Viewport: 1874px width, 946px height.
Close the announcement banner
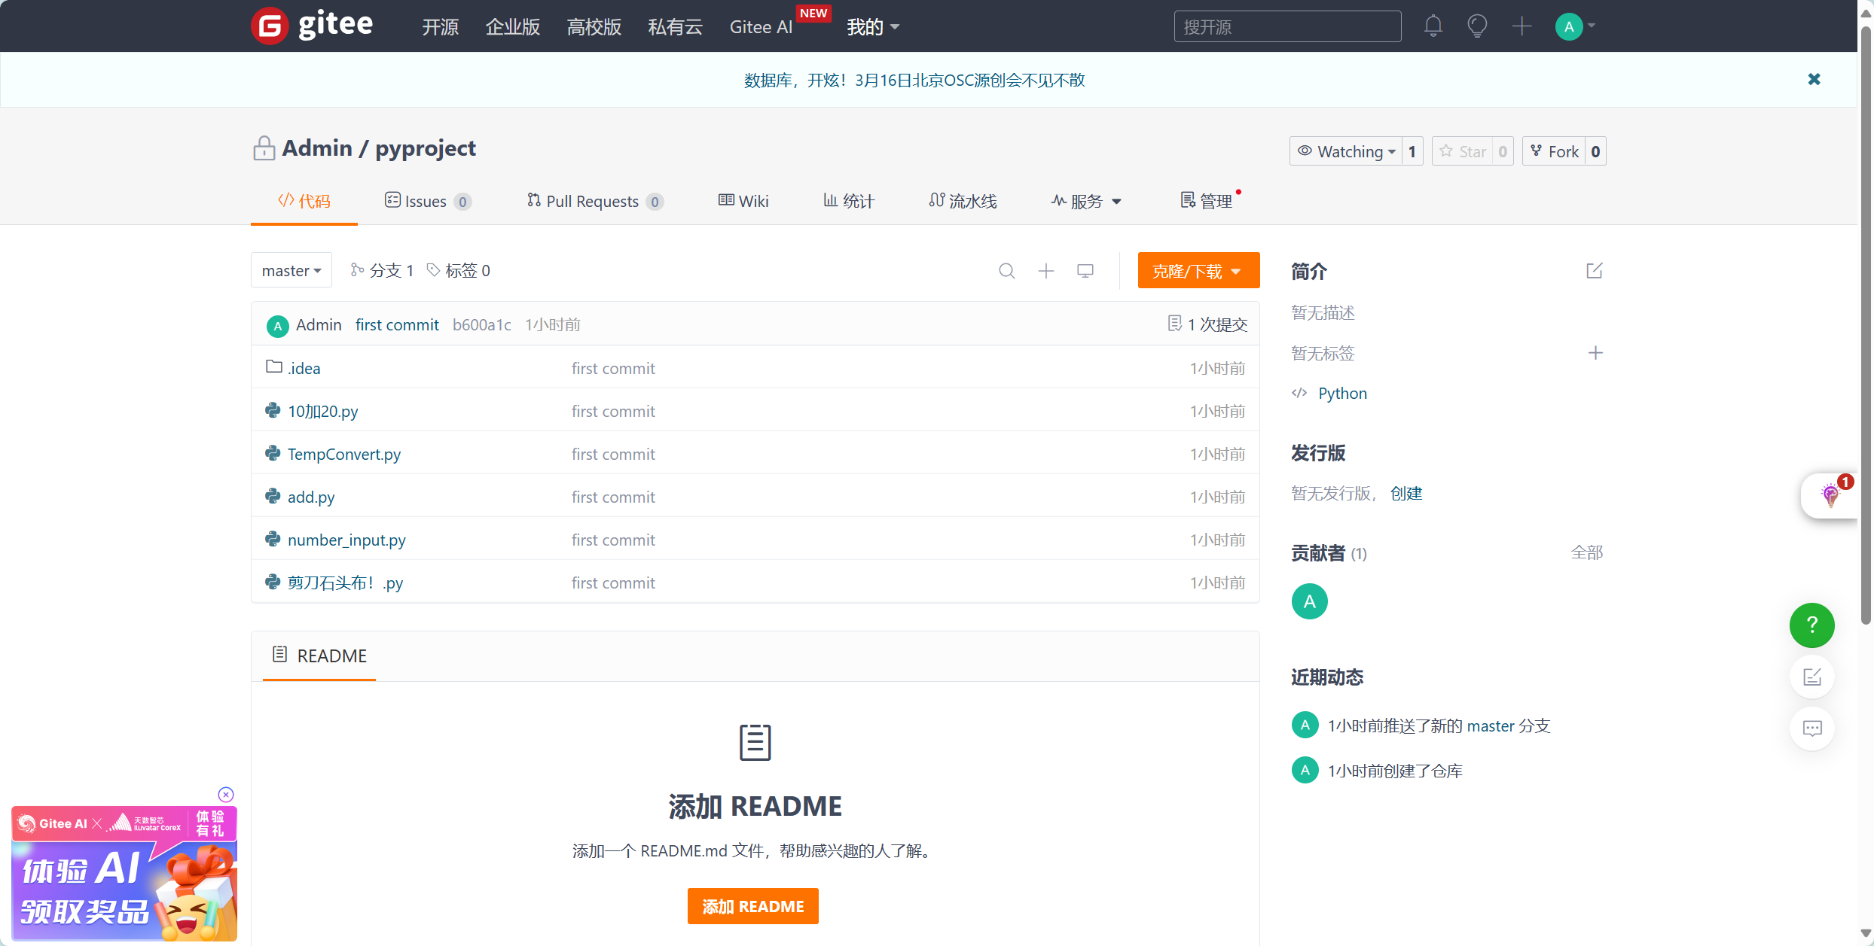point(1814,79)
